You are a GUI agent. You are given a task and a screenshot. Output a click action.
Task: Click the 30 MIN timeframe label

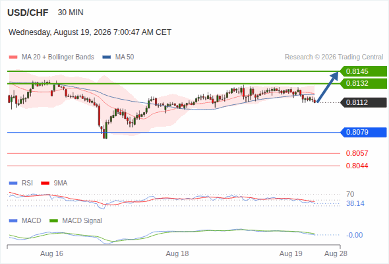pyautogui.click(x=71, y=13)
